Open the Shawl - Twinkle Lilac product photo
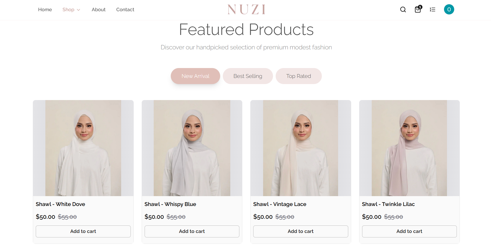 tap(409, 148)
